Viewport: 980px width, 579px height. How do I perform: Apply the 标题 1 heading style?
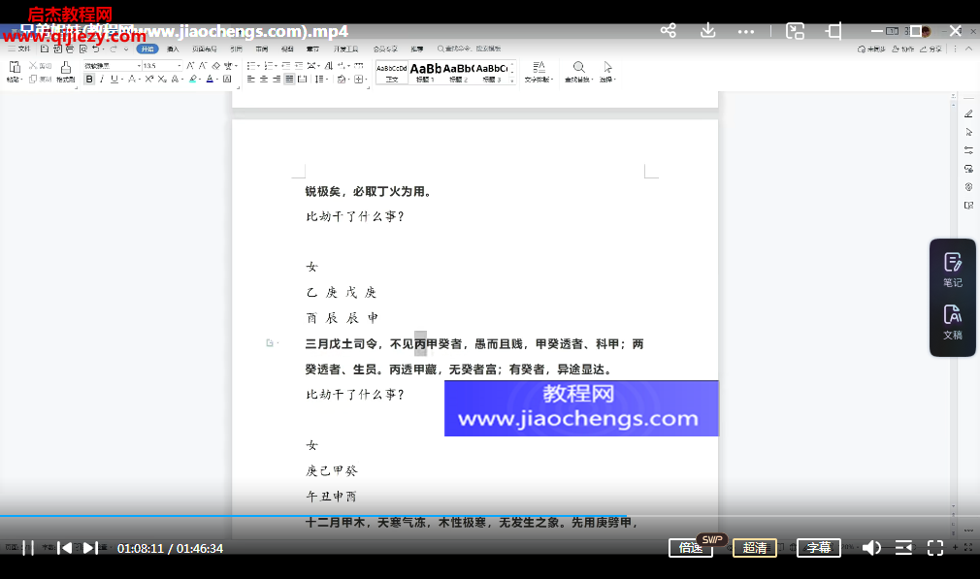[x=426, y=73]
